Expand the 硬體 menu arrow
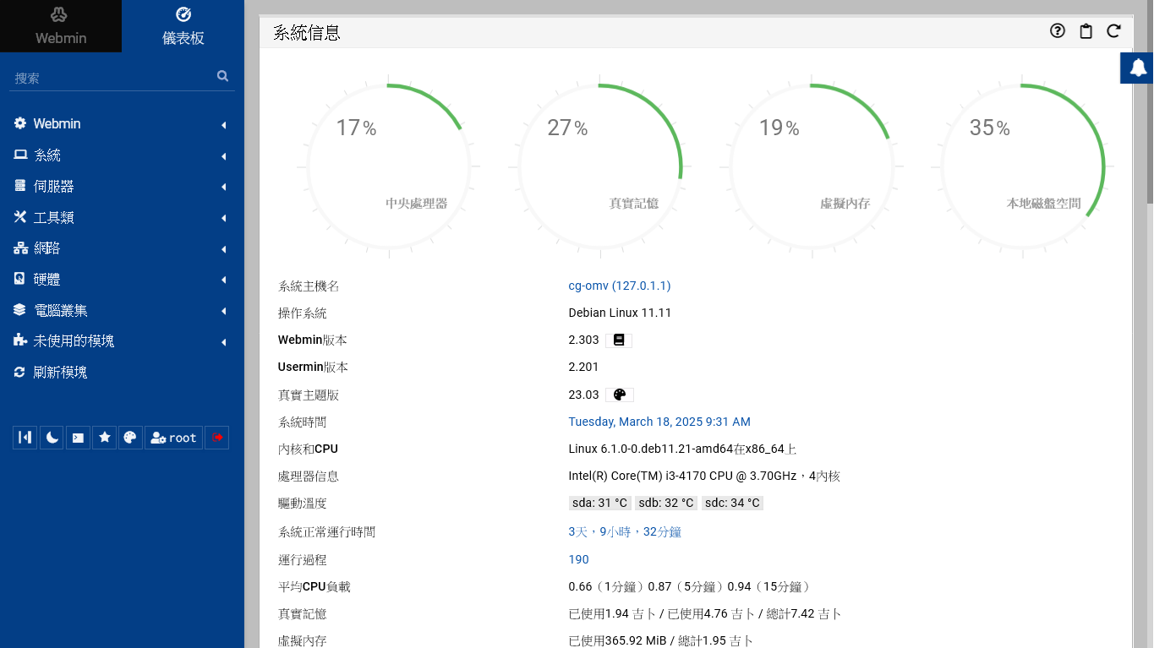The width and height of the screenshot is (1154, 648). coord(224,280)
